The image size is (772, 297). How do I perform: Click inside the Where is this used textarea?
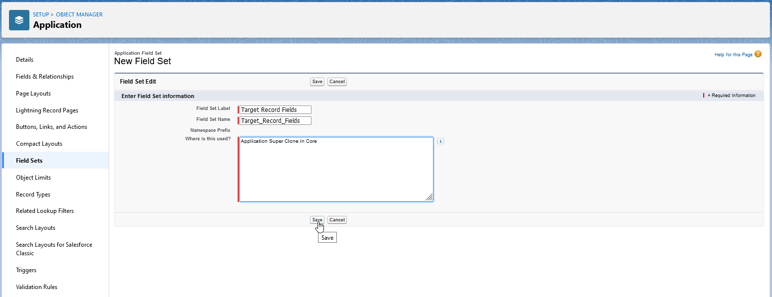pos(336,169)
